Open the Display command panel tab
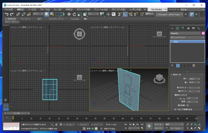The image size is (208, 133). tap(193, 28)
